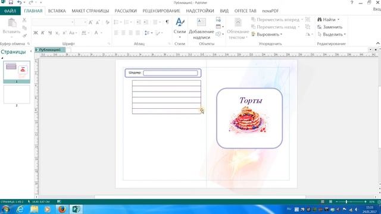Click the Clear formatting icon
Image resolution: width=381 pixels, height=214 pixels.
click(107, 23)
